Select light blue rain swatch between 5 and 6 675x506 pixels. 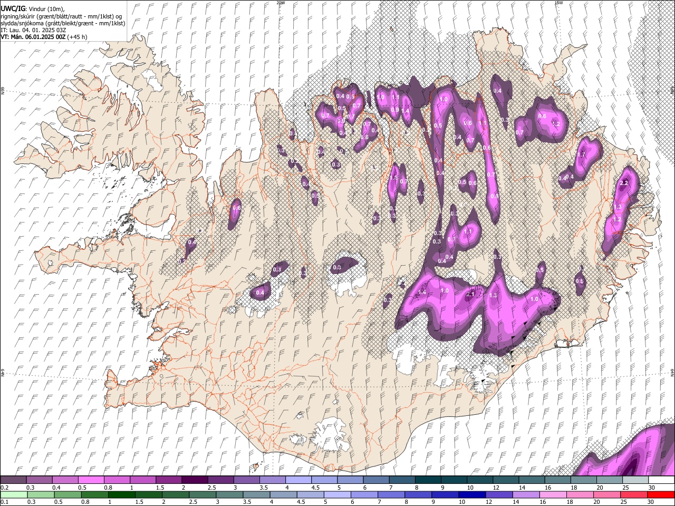click(x=338, y=495)
